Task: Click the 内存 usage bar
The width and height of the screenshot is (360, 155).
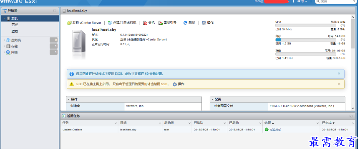Action: [x=306, y=40]
